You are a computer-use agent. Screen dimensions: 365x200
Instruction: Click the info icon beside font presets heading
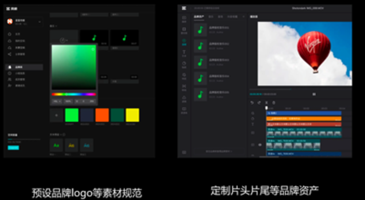point(64,134)
